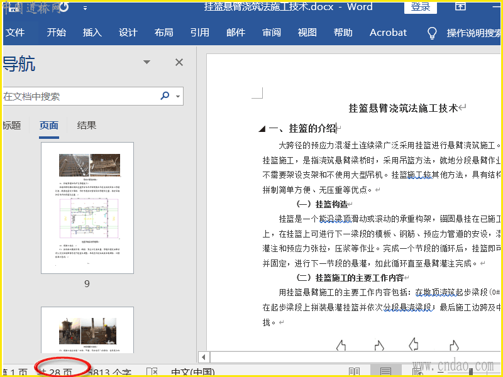
Task: Open the Acrobat ribbon tab
Action: coord(388,33)
